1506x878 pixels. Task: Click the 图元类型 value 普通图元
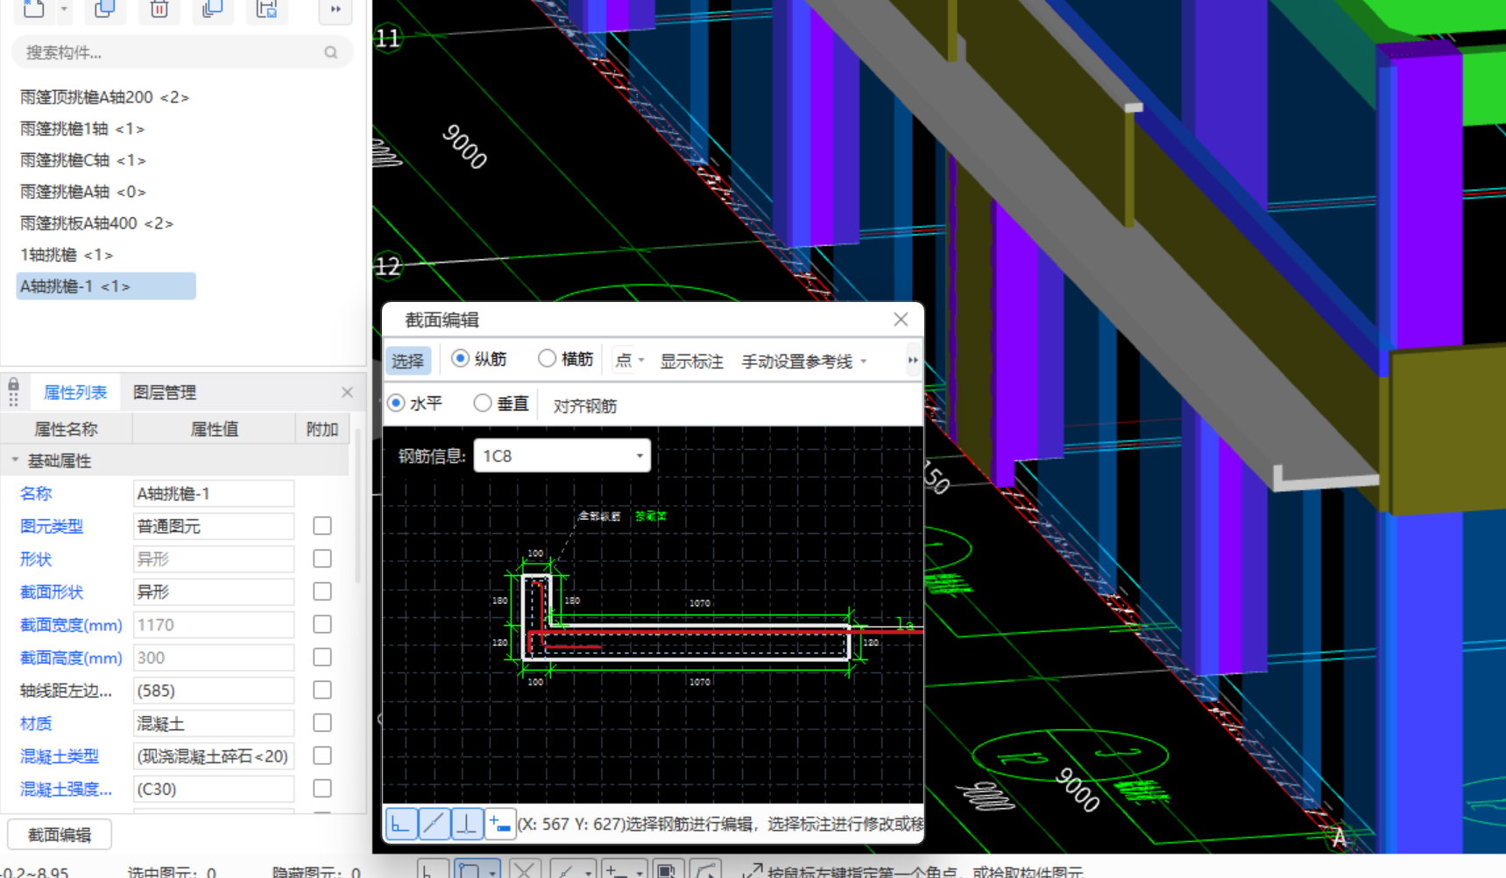point(213,526)
